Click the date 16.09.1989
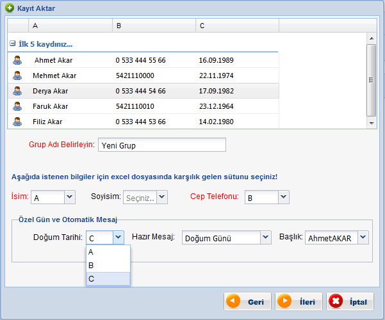The image size is (385, 320). 216,60
